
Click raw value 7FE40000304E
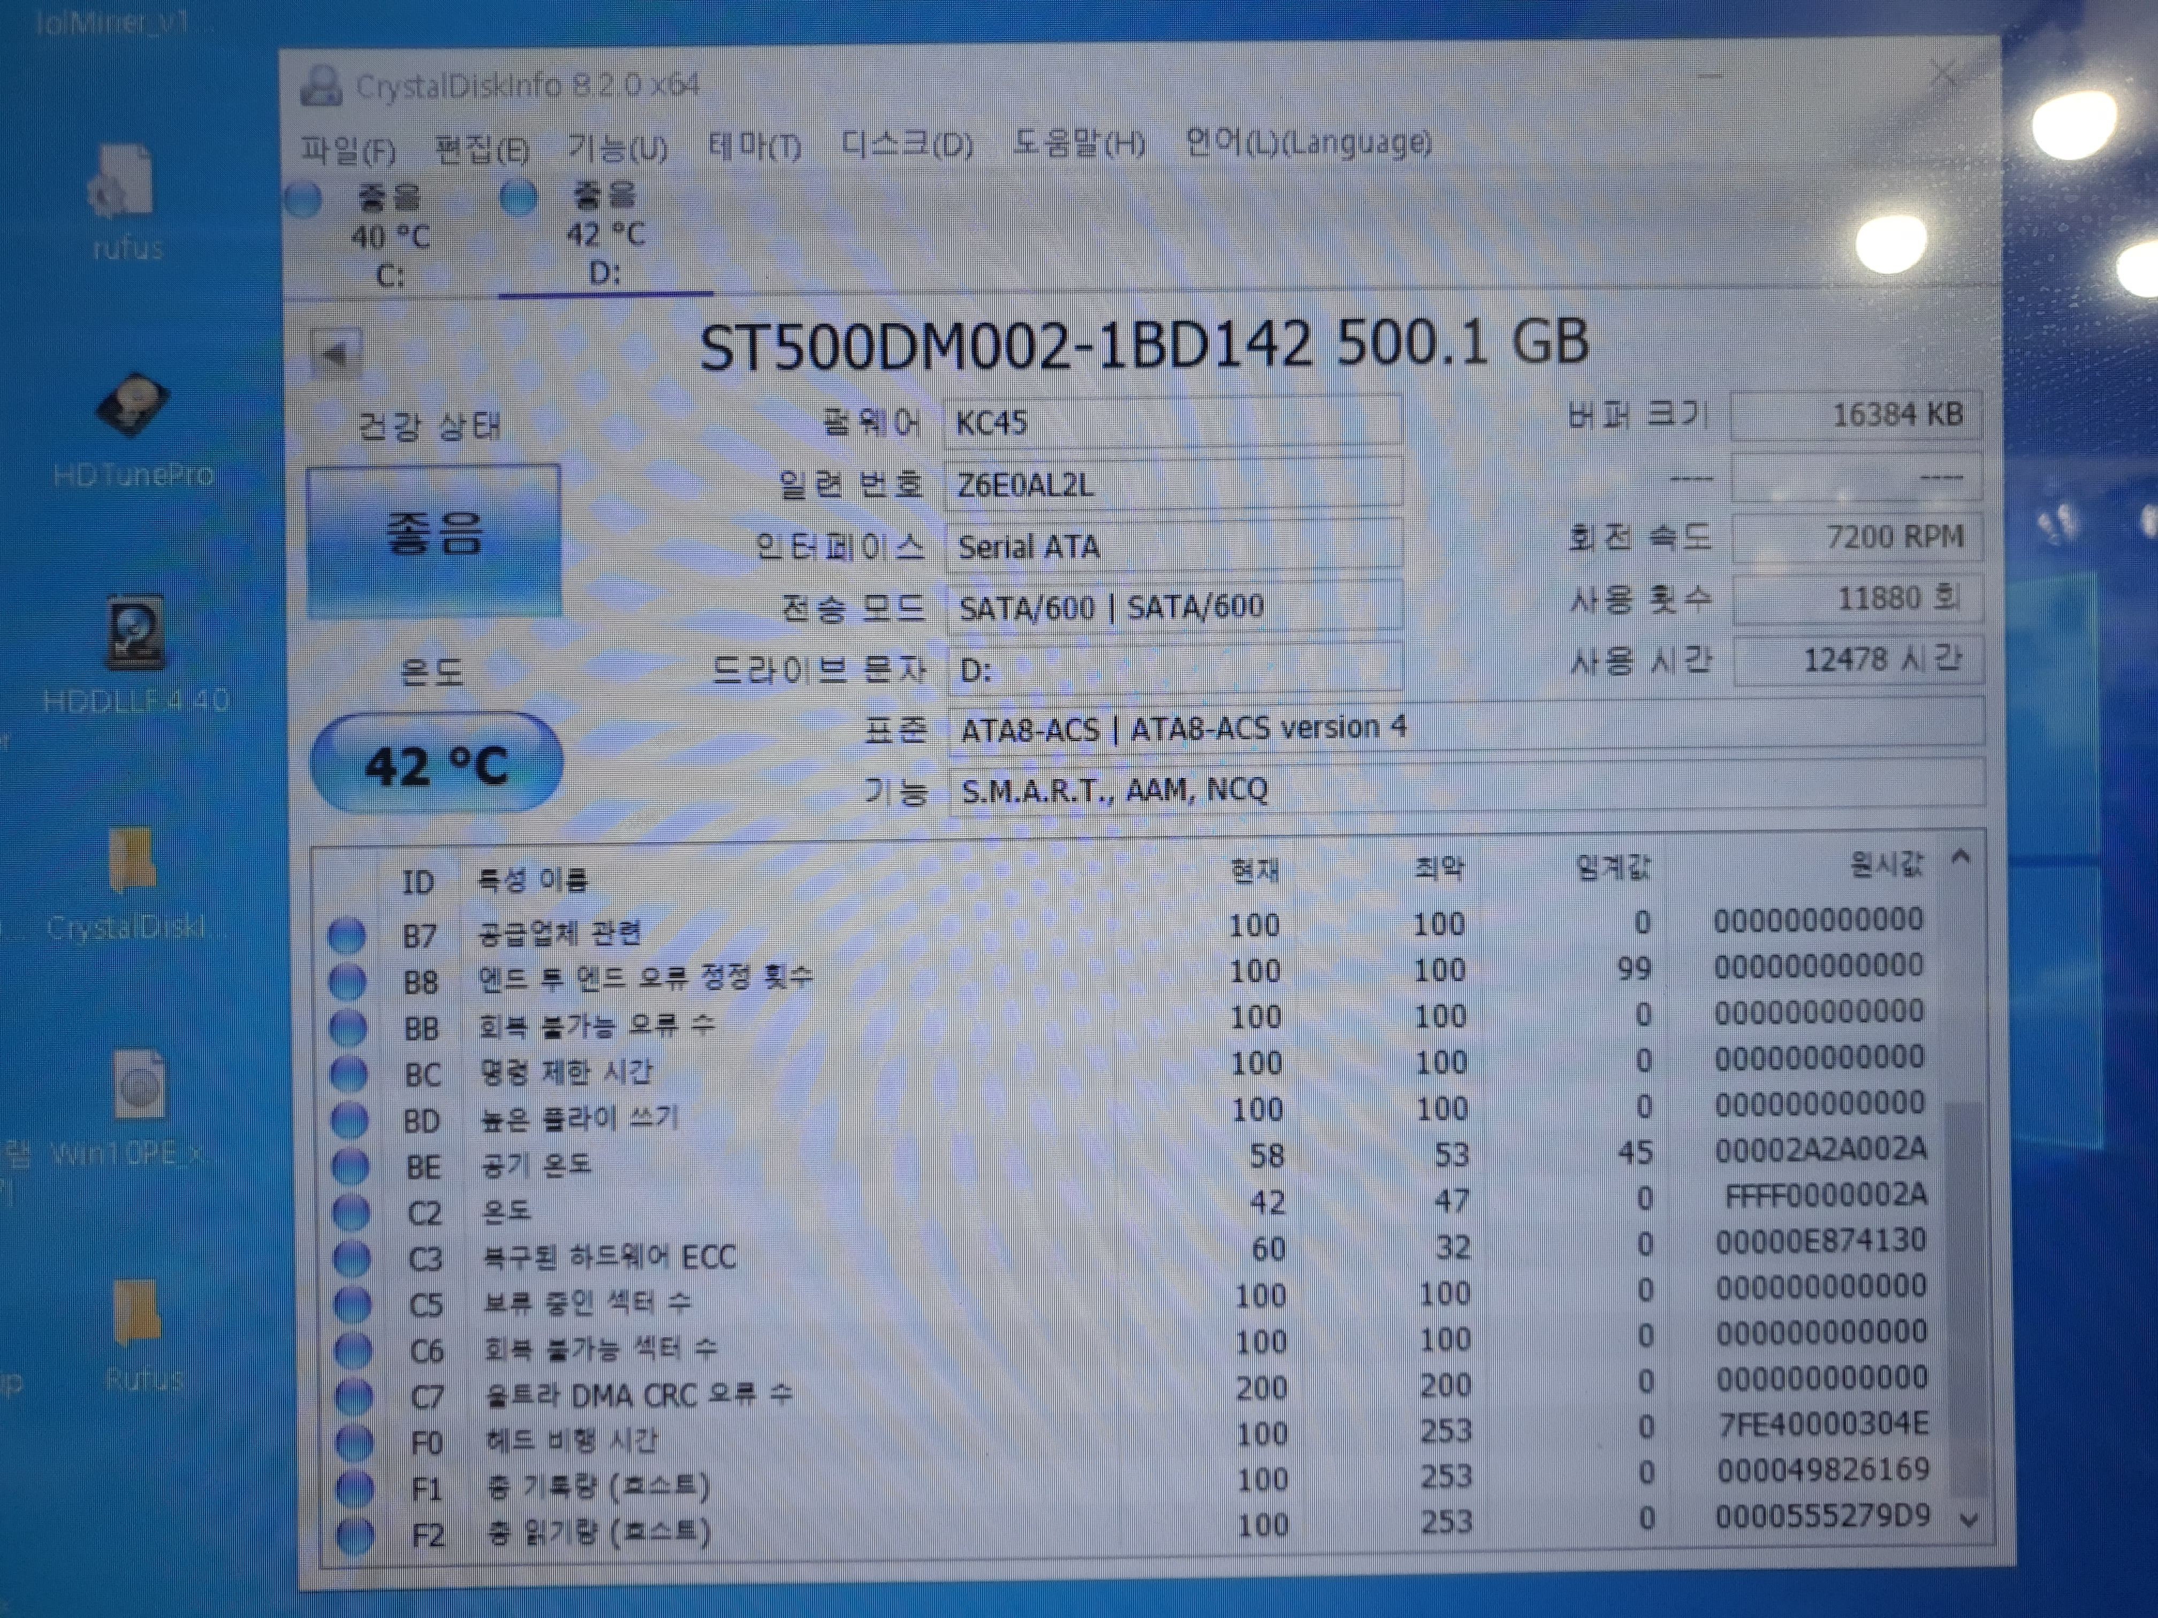tap(1823, 1425)
